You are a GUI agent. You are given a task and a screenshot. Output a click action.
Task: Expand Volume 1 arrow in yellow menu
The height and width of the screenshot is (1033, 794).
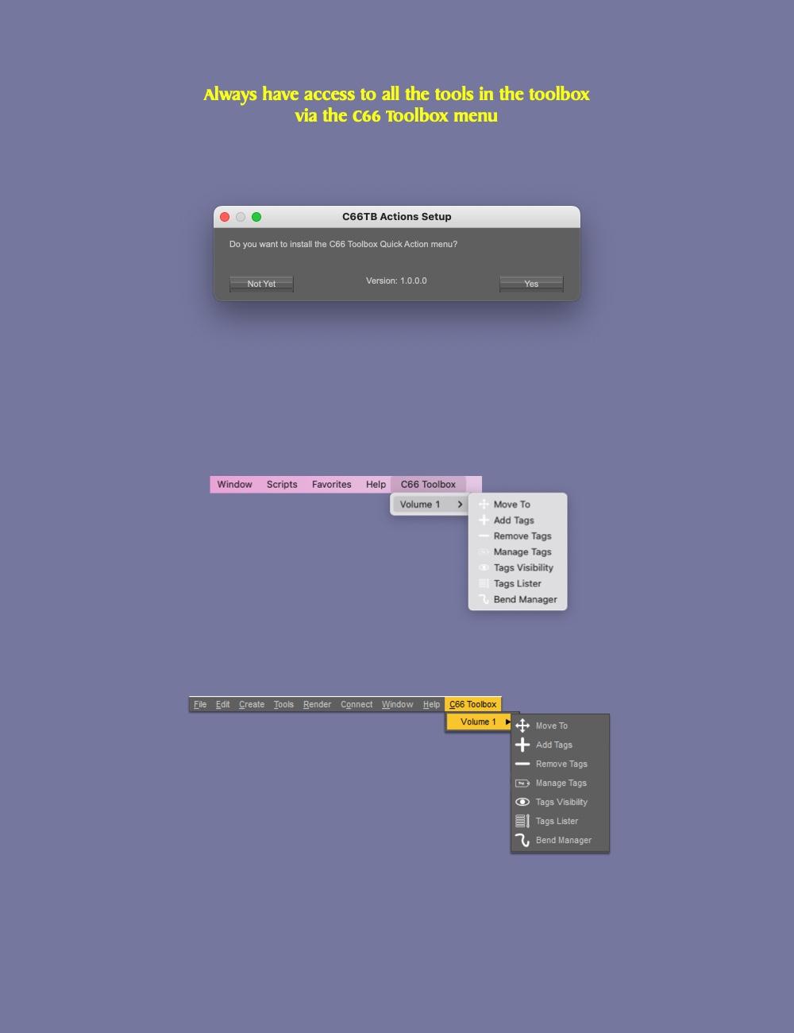(x=508, y=722)
